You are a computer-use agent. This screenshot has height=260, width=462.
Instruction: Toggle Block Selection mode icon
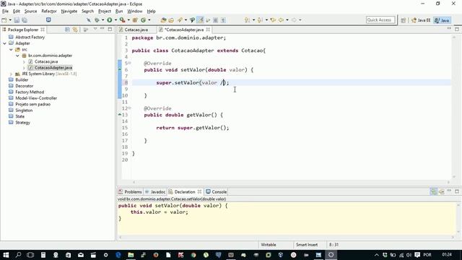[x=216, y=20]
